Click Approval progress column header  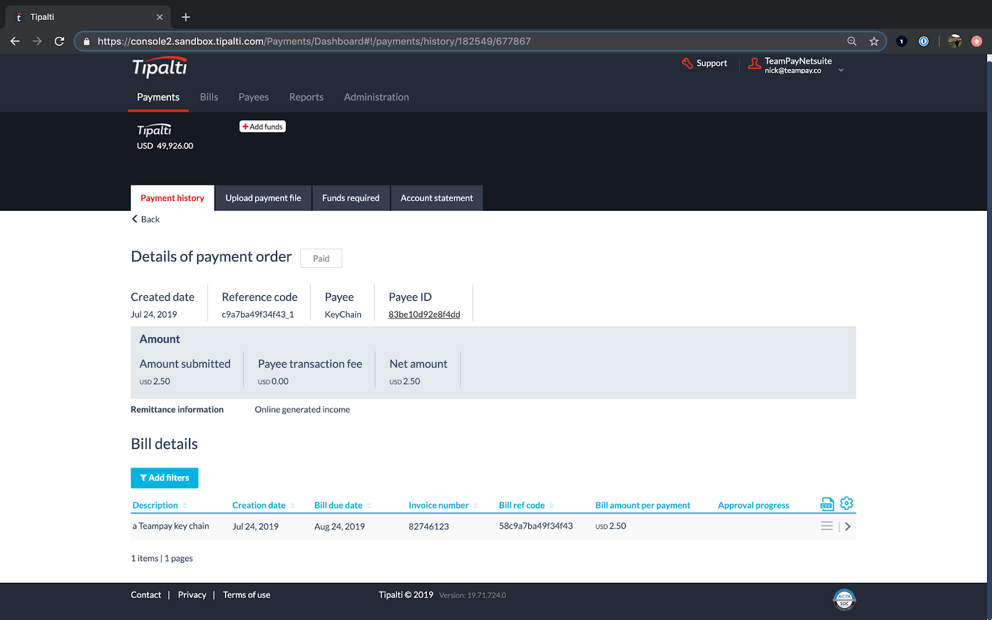coord(753,505)
